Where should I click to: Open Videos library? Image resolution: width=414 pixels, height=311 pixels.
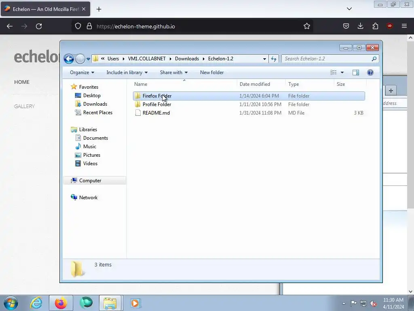90,164
